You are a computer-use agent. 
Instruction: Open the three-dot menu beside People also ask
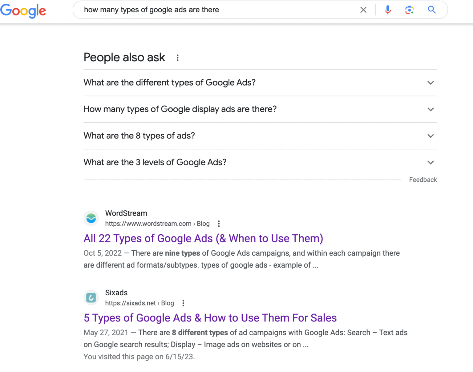(178, 58)
